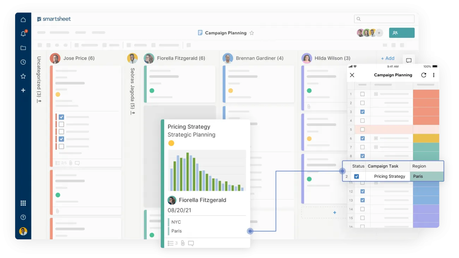
Task: Open the Browse folder icon
Action: click(x=23, y=48)
